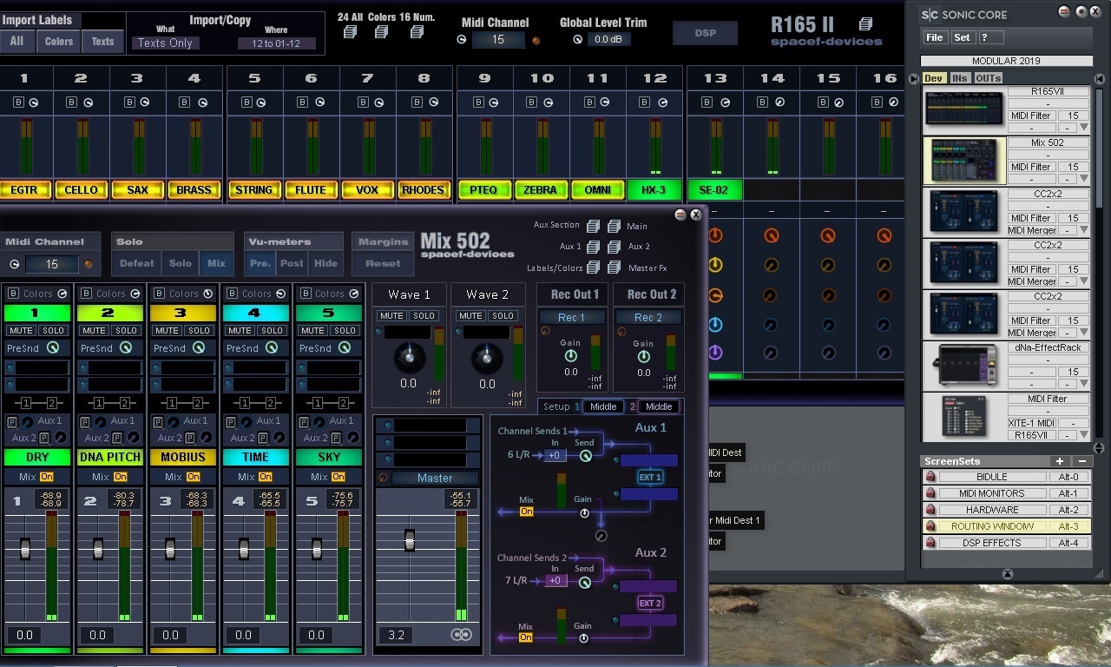Click the Aux Section pages icon
The image size is (1111, 667).
coord(593,226)
